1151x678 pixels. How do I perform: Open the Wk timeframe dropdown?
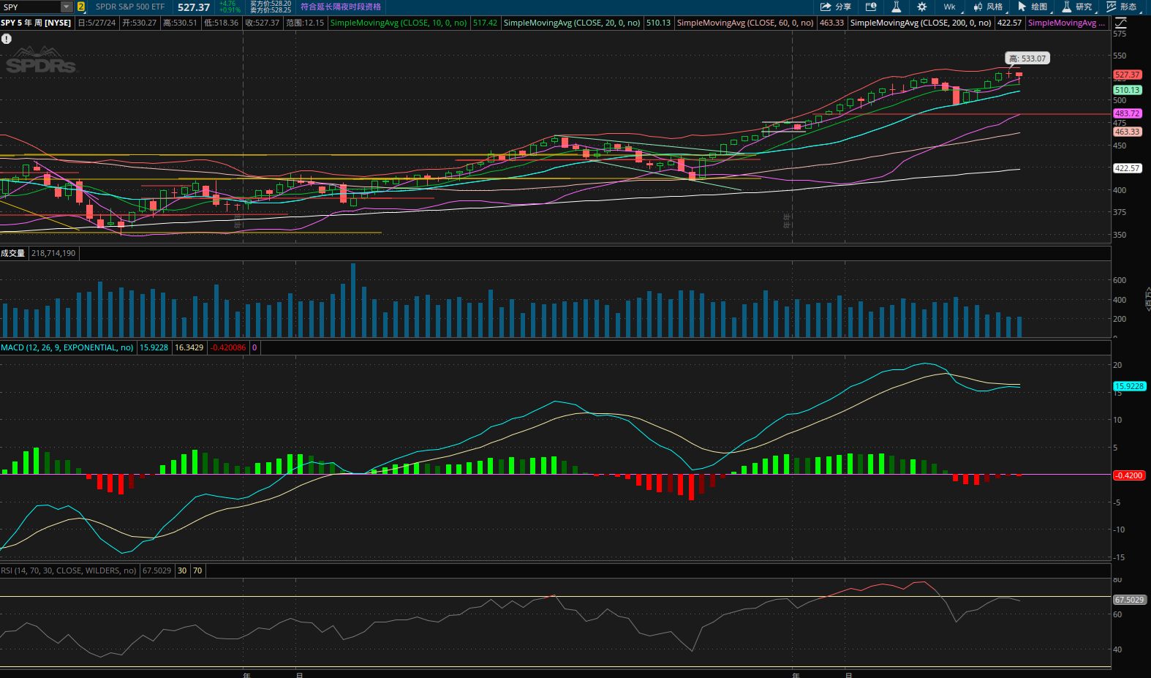950,7
